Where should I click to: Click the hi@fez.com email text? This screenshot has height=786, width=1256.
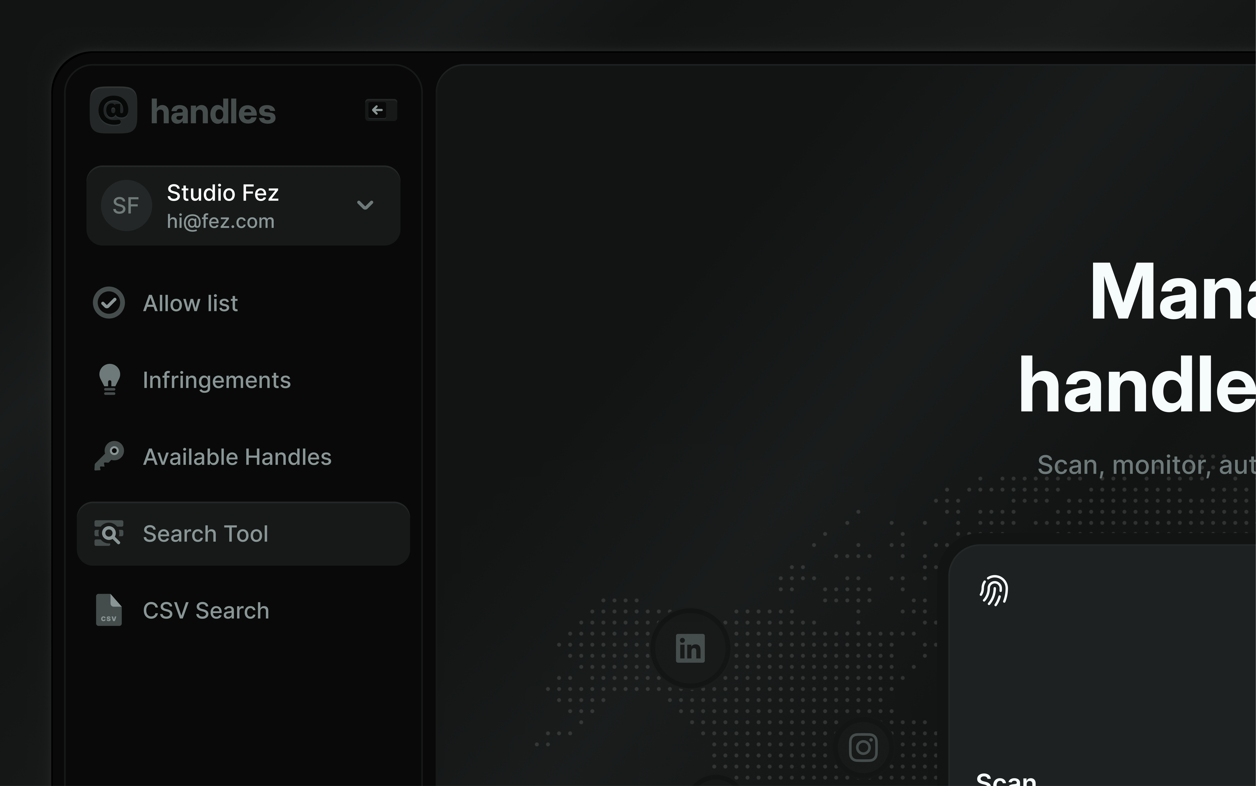tap(220, 221)
